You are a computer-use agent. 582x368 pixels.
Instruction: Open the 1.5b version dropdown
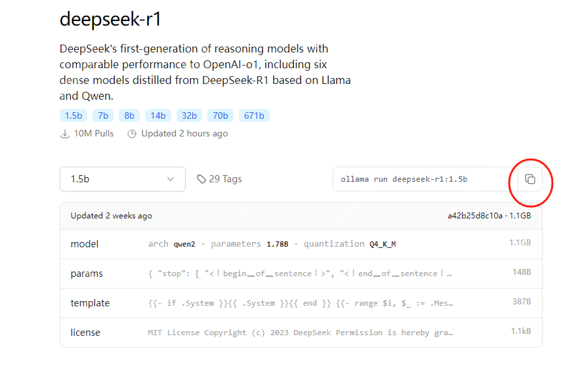coord(123,179)
